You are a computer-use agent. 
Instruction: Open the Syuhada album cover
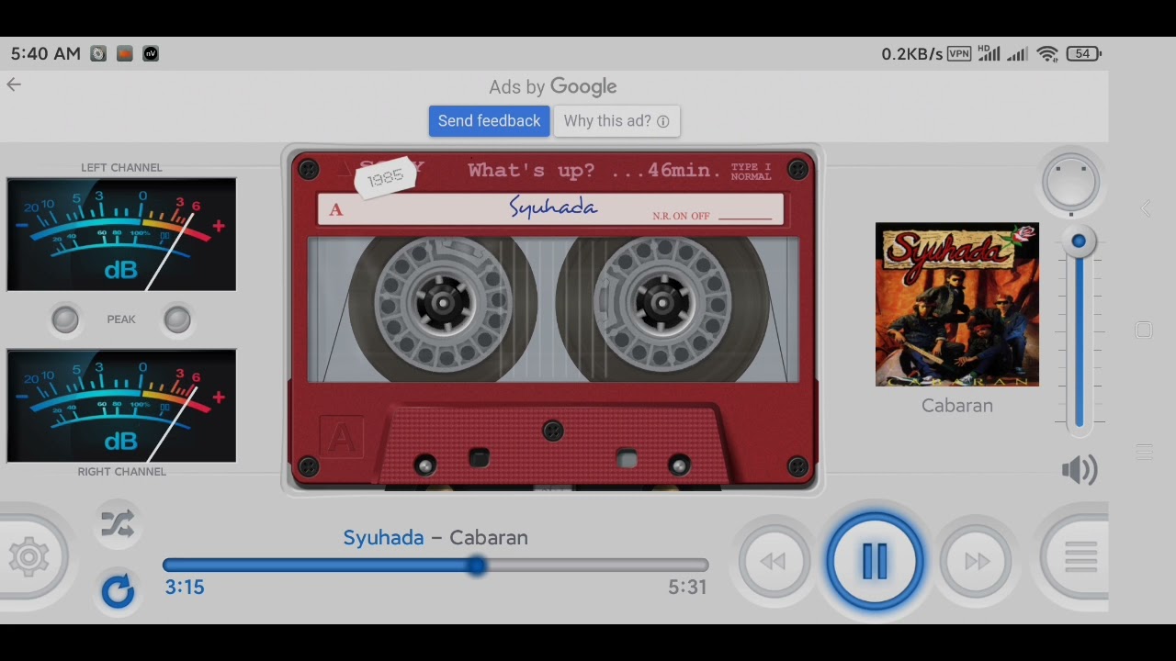957,304
